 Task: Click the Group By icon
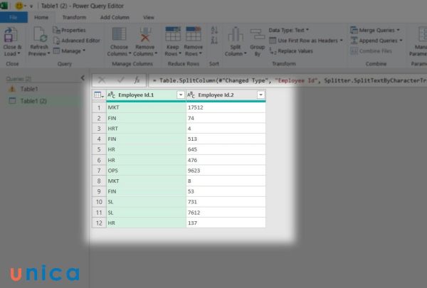(255, 36)
